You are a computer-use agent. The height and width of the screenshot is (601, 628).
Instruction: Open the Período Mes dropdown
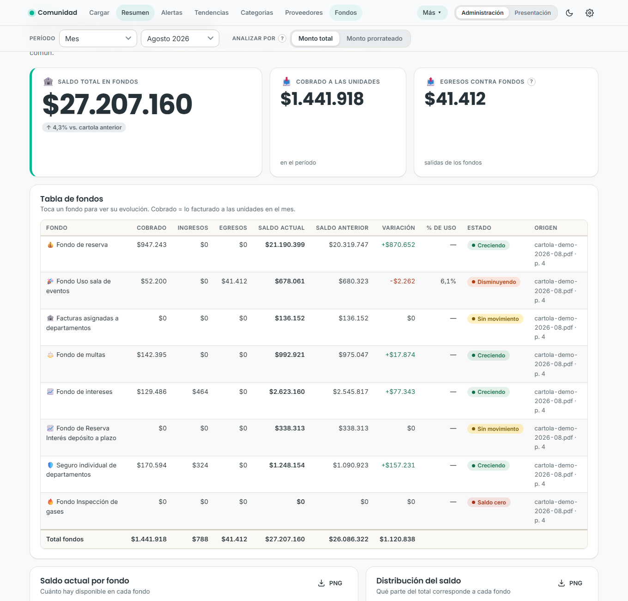pyautogui.click(x=98, y=38)
